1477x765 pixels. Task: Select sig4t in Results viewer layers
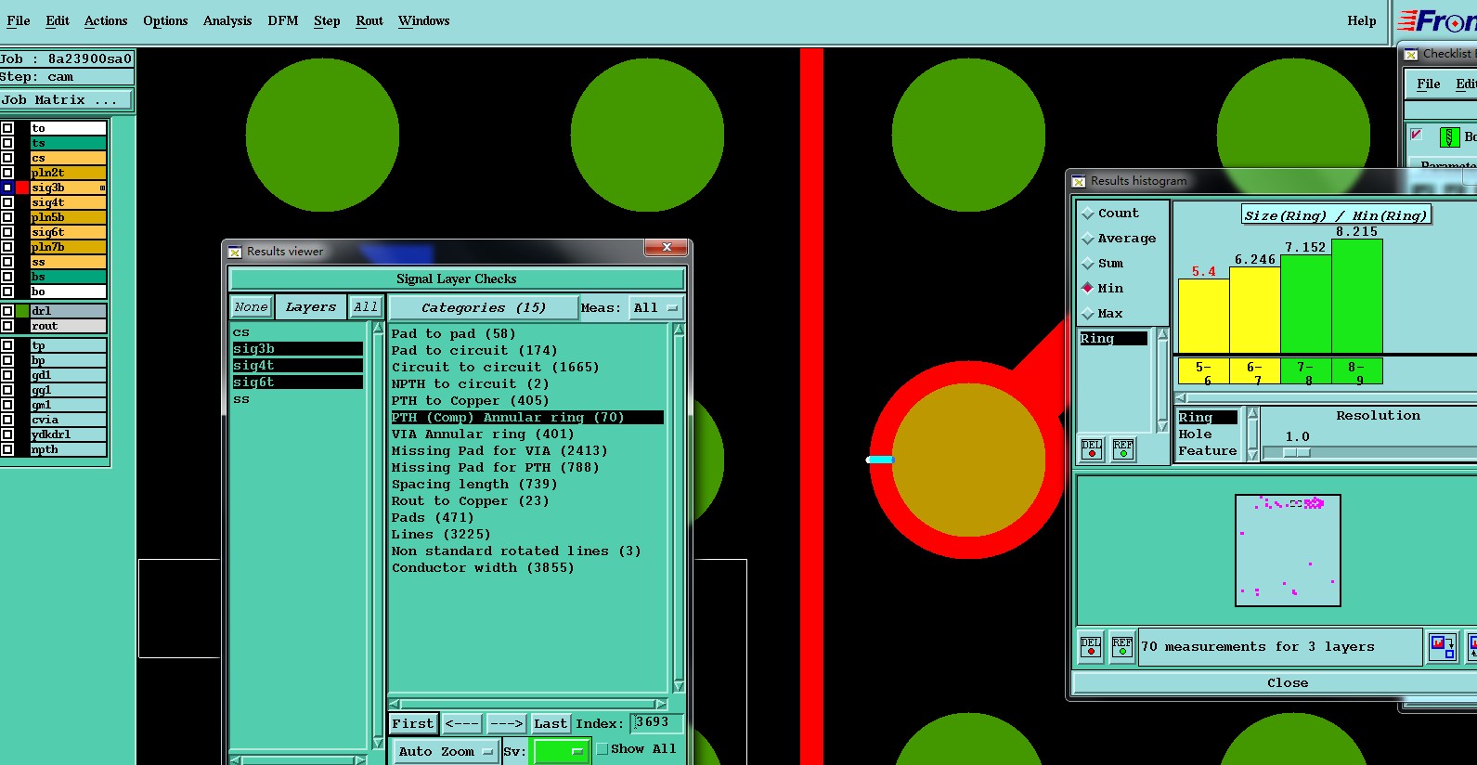pyautogui.click(x=297, y=366)
